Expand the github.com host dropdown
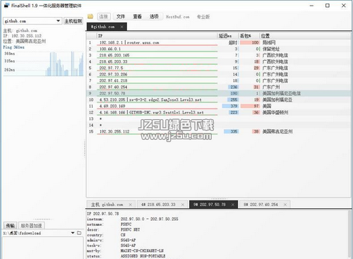Viewport: 353px width, 259px height. (x=58, y=21)
